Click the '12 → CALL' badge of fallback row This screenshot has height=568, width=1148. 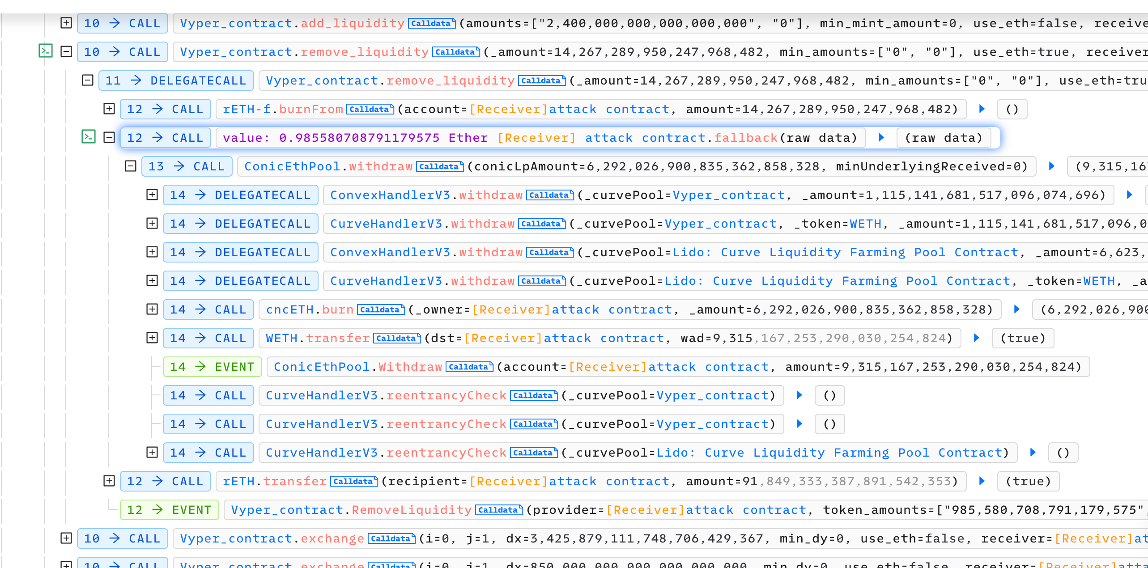[x=165, y=138]
